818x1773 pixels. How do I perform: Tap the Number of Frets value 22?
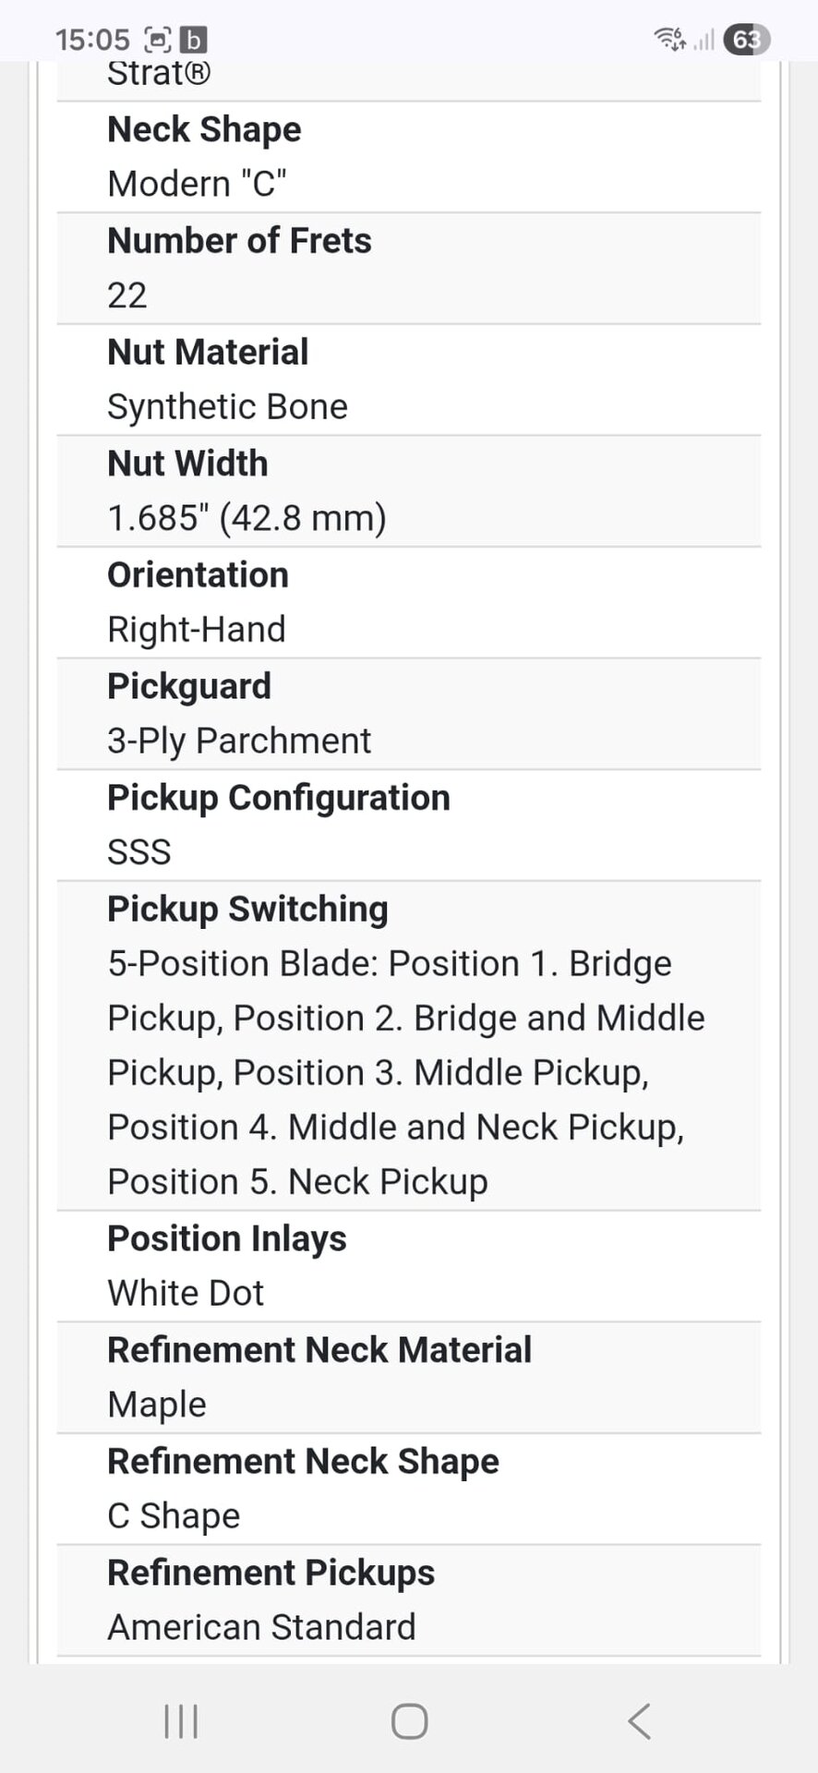click(127, 295)
